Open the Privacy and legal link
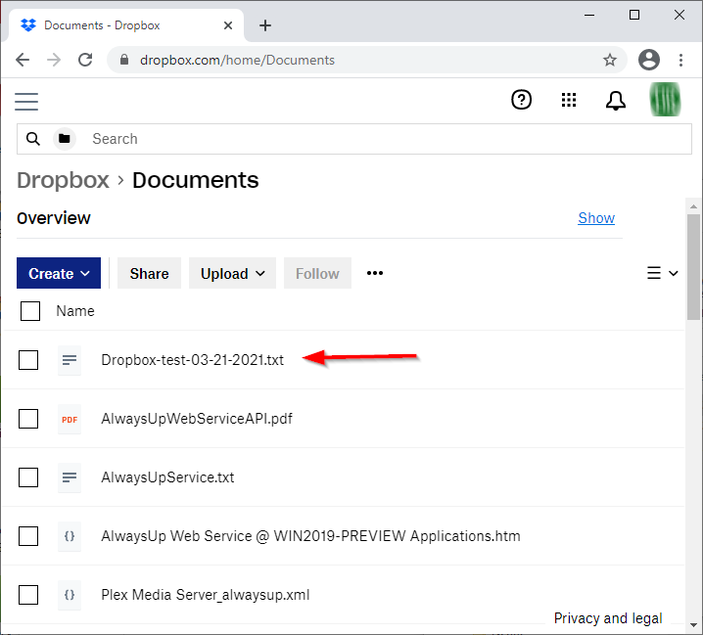703x635 pixels. click(x=608, y=618)
